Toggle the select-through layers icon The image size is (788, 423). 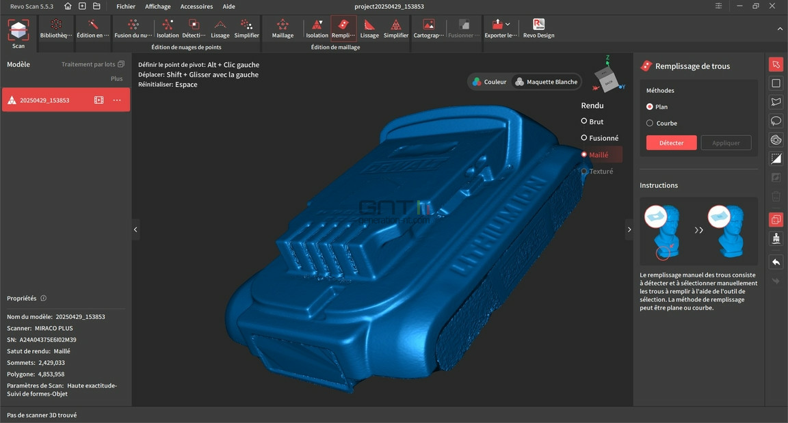point(776,219)
